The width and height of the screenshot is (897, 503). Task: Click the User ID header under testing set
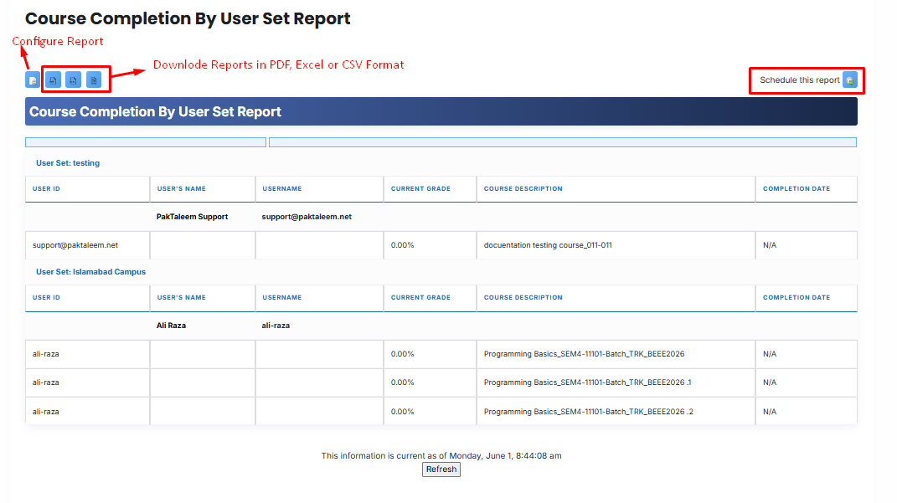[46, 188]
